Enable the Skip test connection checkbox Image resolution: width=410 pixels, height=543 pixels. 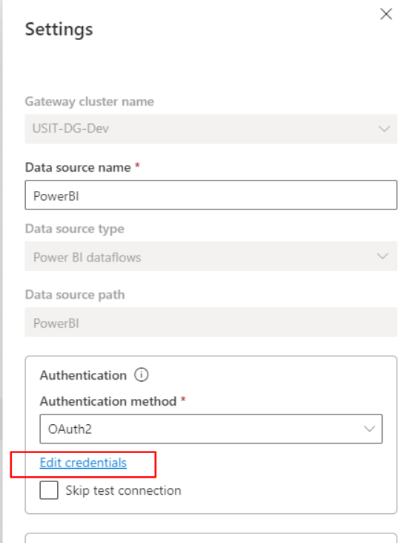[49, 490]
